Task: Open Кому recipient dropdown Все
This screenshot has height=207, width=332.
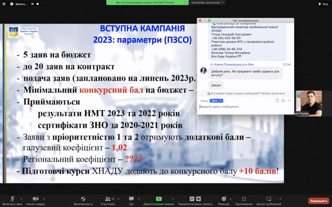Action: coord(216,101)
